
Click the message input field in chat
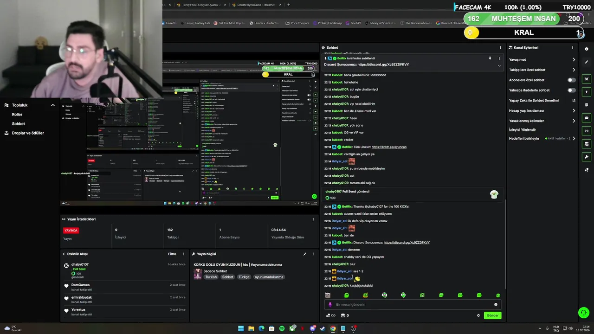(412, 304)
